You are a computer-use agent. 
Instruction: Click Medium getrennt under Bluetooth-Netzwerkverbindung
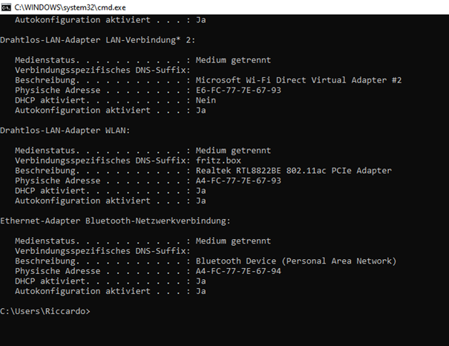(233, 241)
